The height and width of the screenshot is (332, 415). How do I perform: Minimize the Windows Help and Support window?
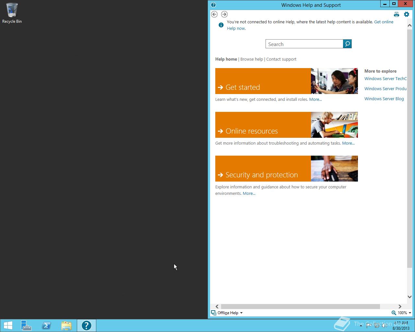coord(385,4)
